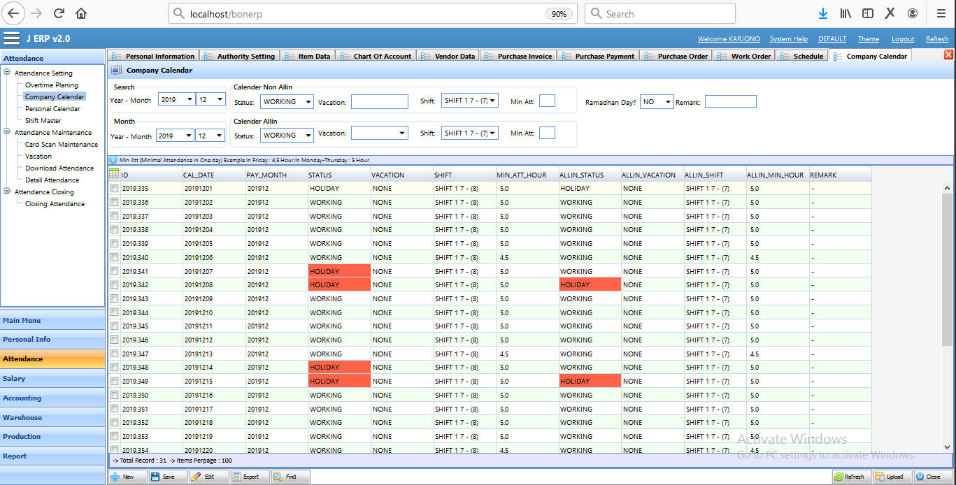Screen dimensions: 956x485
Task: Click the Upload icon at bottom right
Action: [x=880, y=477]
